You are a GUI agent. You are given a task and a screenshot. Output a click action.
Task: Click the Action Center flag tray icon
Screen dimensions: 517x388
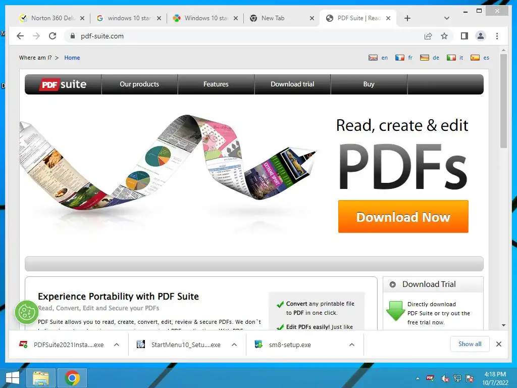470,378
